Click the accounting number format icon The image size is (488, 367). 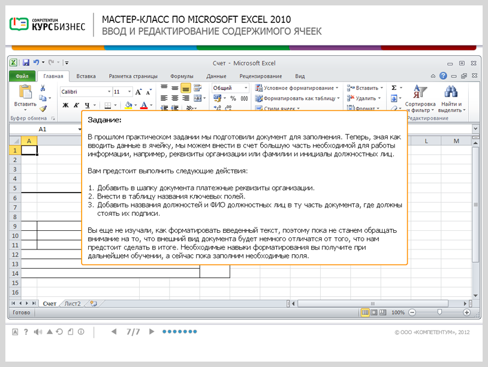[217, 98]
